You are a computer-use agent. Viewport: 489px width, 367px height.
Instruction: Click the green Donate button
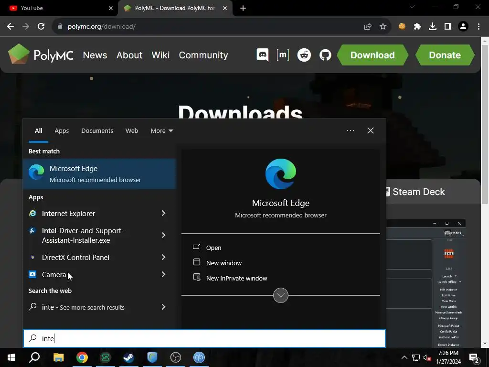coord(445,55)
